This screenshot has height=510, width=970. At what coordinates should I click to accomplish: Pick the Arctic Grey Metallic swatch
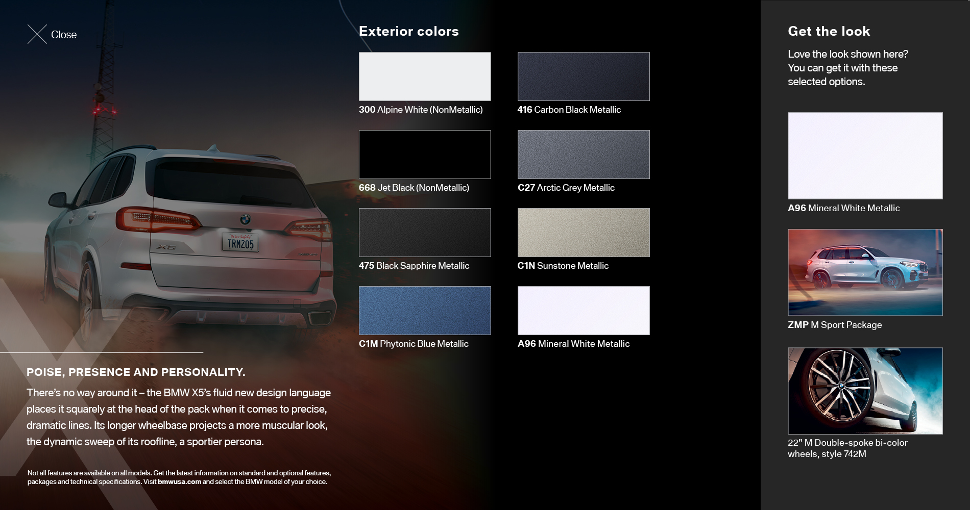[584, 155]
